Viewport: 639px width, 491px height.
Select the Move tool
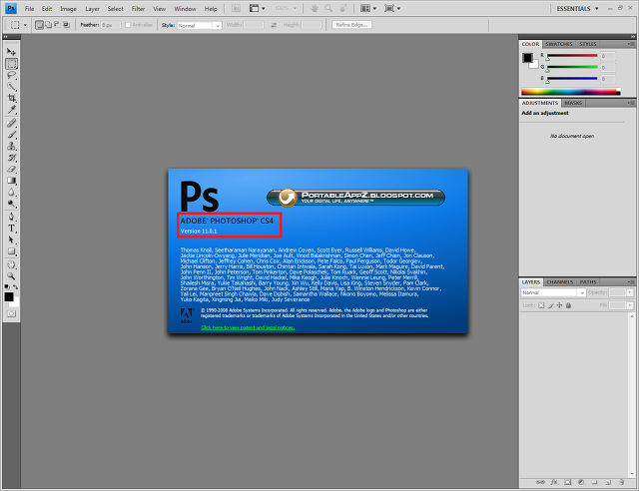pyautogui.click(x=11, y=52)
